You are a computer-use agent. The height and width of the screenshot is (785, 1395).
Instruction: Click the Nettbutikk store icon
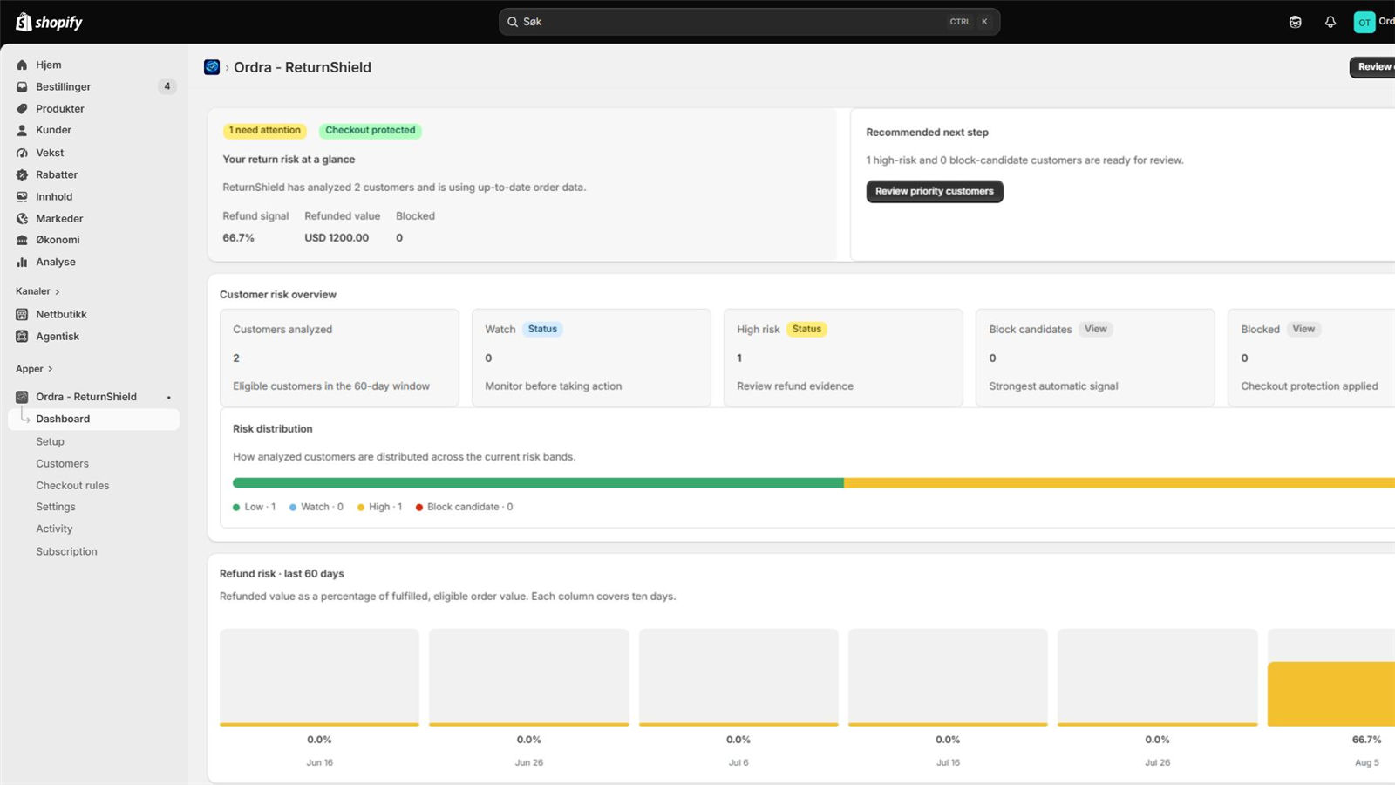coord(22,314)
